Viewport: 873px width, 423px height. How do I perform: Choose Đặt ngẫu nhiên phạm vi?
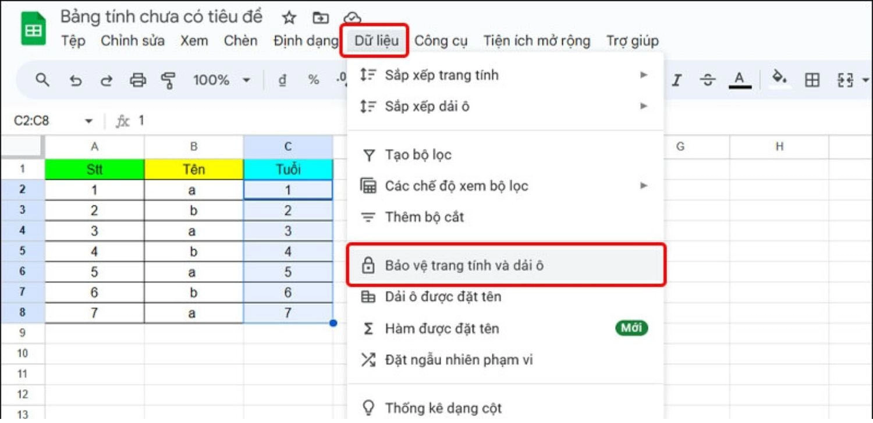coord(505,360)
